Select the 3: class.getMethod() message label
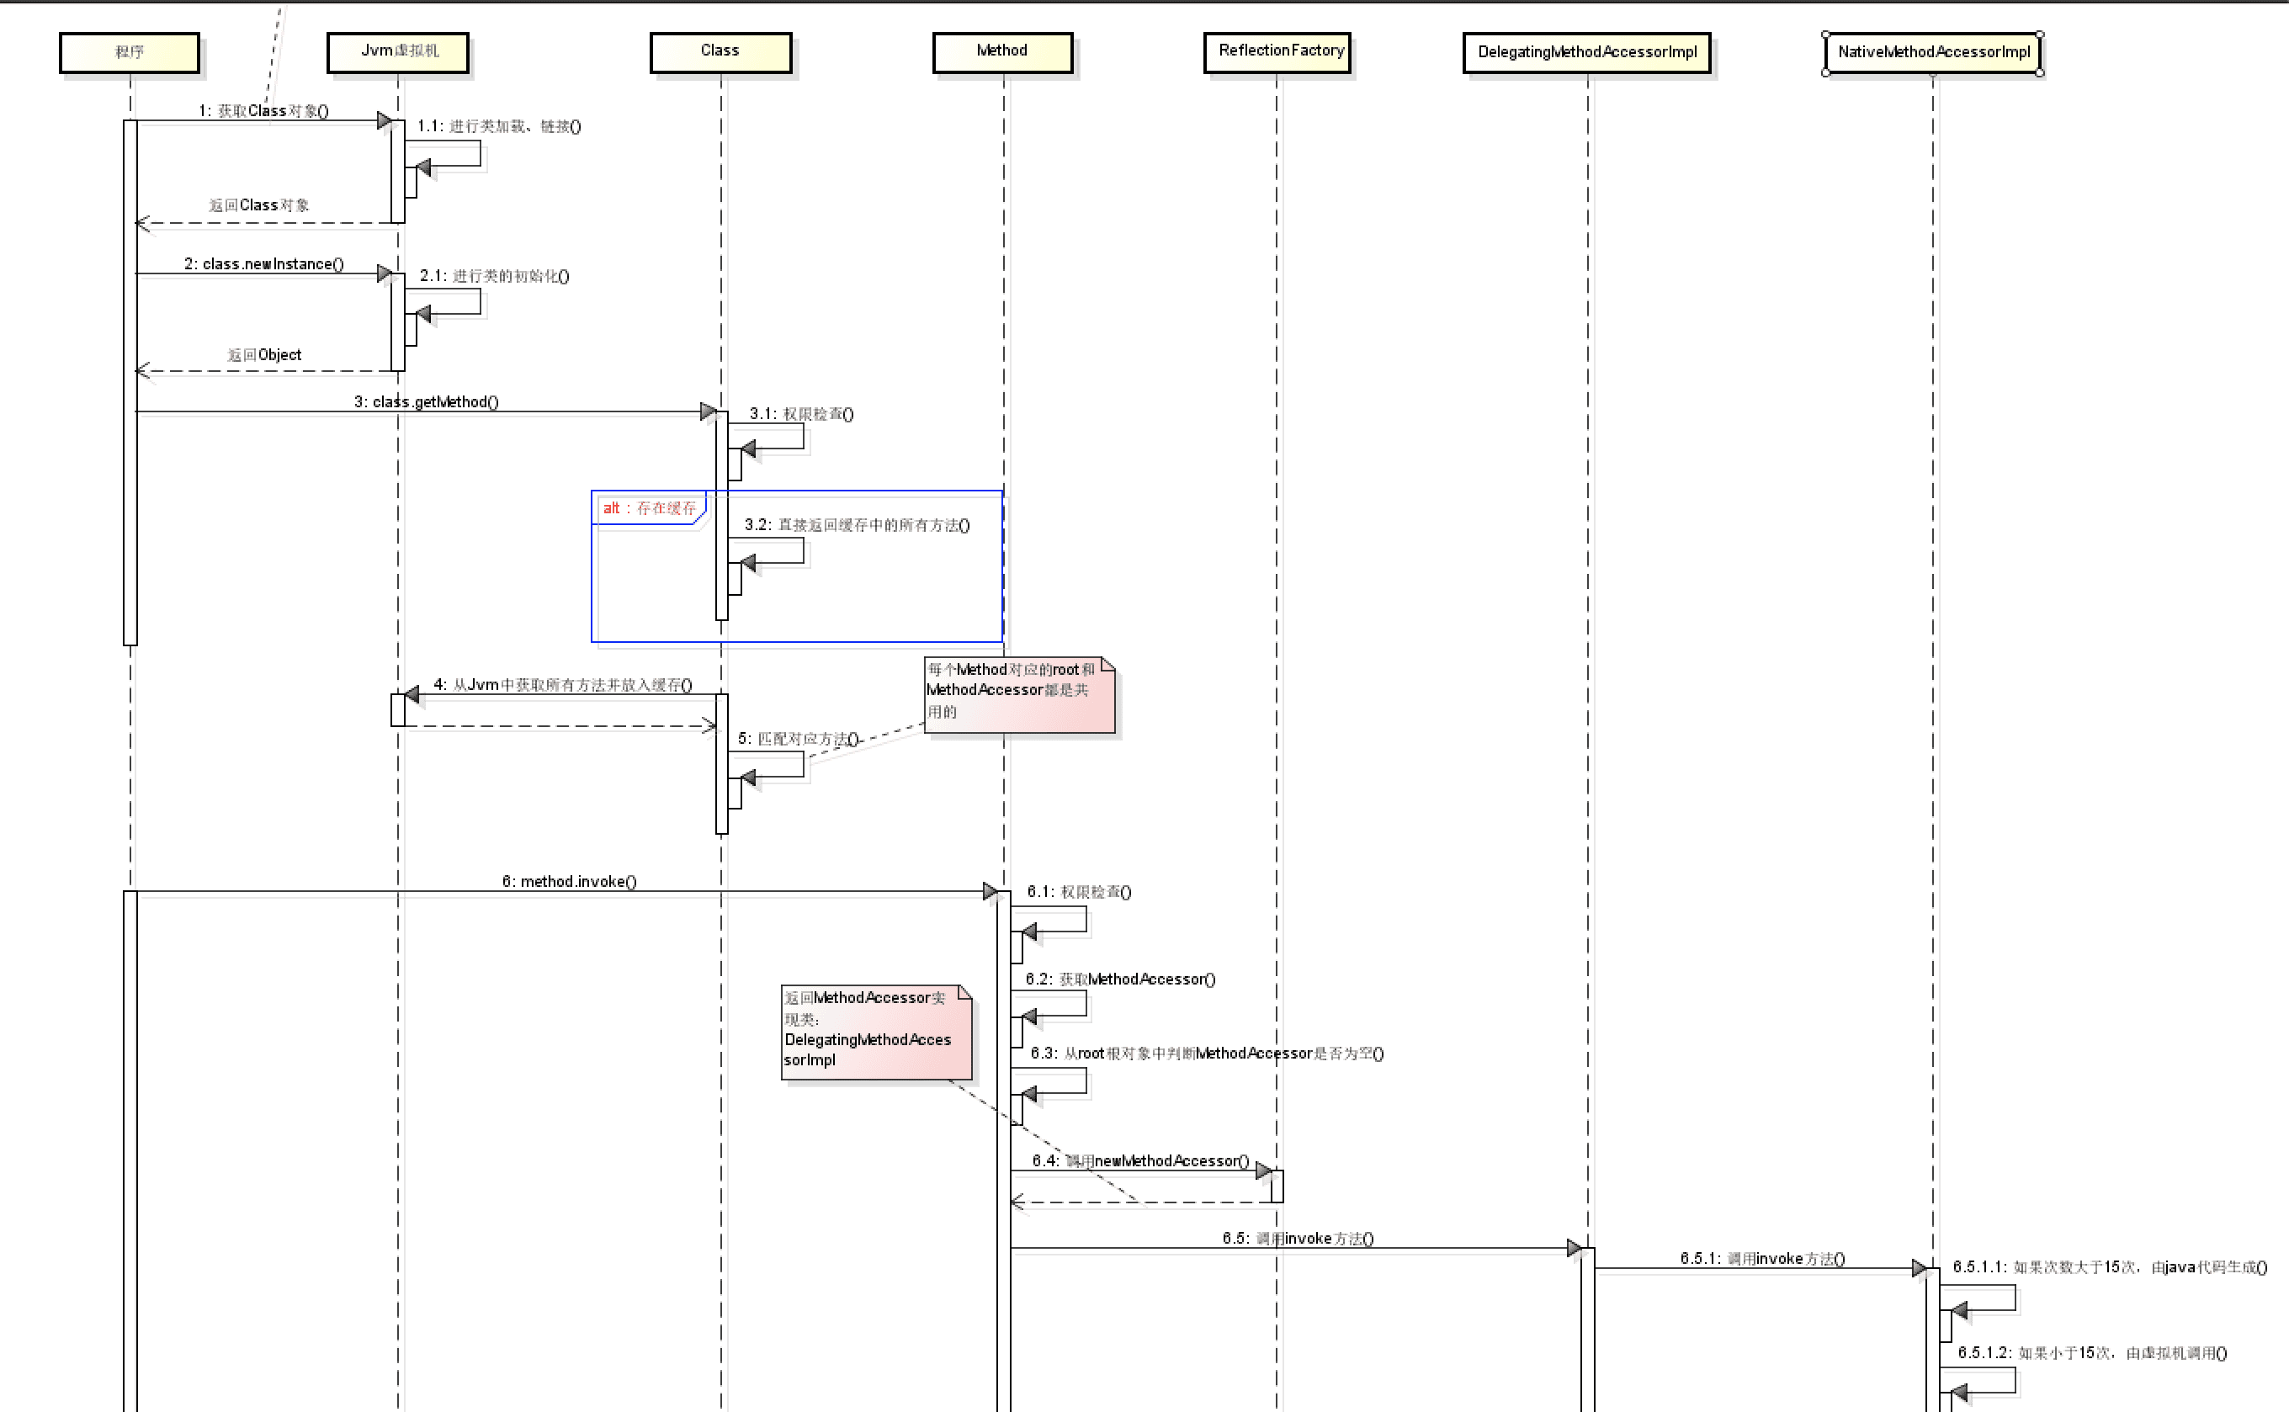Screen dimensions: 2289x1412 click(427, 401)
